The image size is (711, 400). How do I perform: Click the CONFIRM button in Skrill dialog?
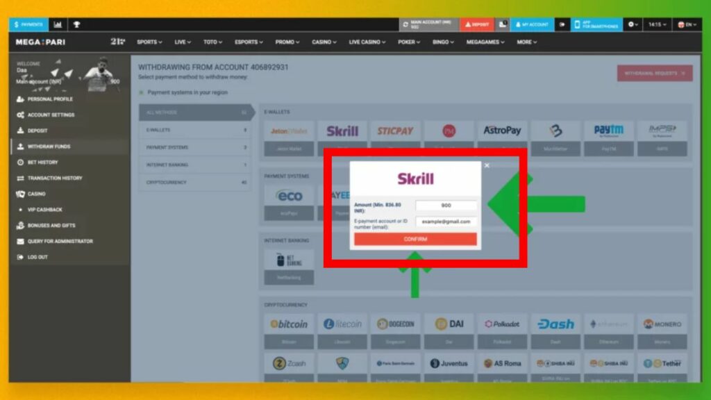(415, 239)
